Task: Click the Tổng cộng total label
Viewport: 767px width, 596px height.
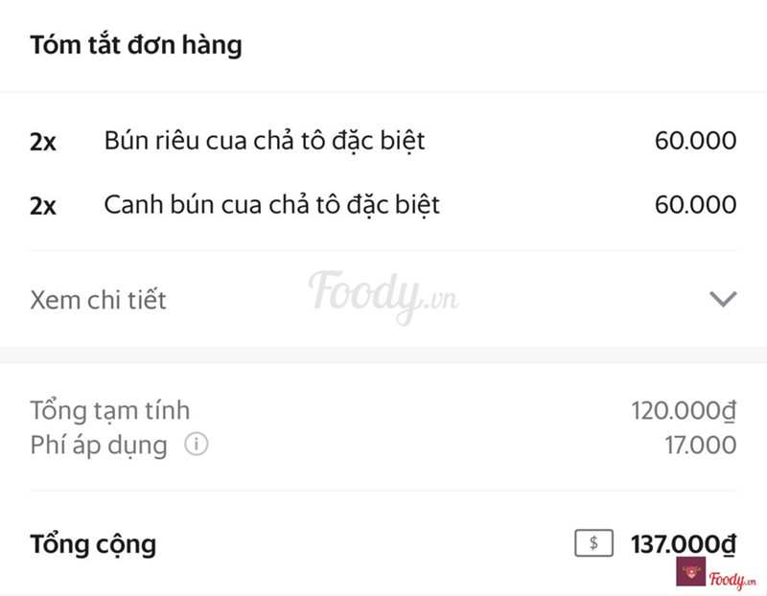Action: click(93, 544)
